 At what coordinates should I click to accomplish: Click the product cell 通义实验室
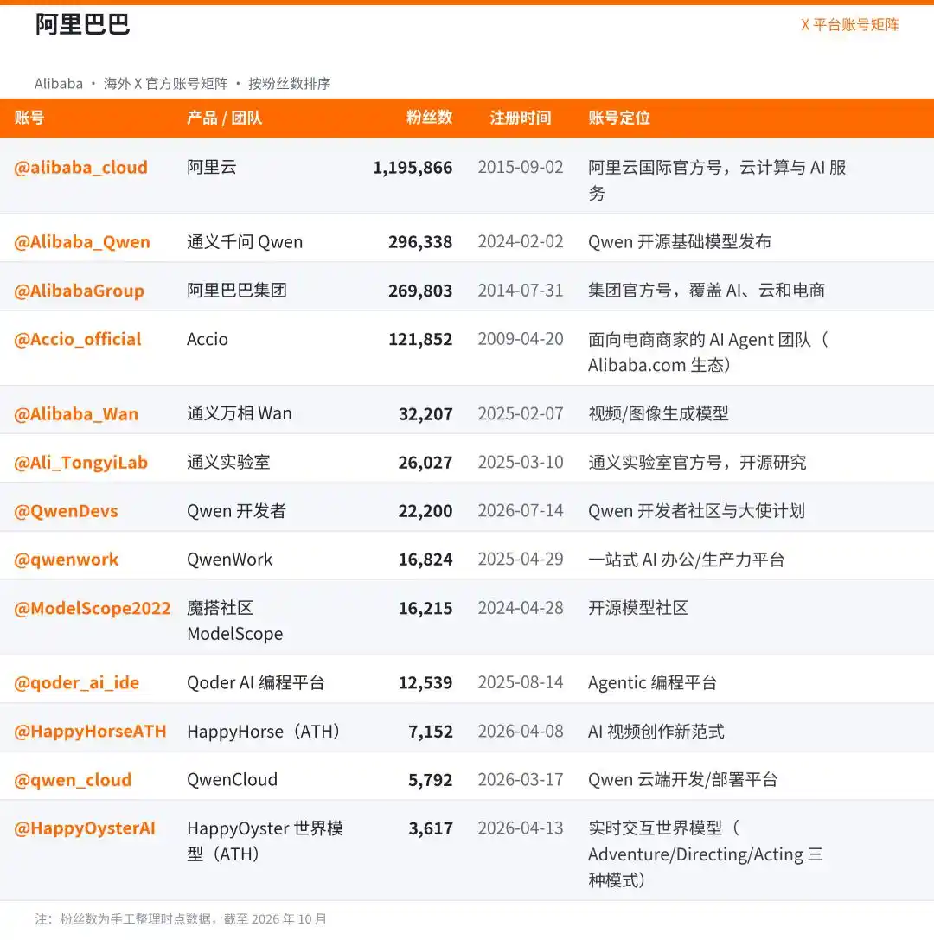tap(228, 462)
